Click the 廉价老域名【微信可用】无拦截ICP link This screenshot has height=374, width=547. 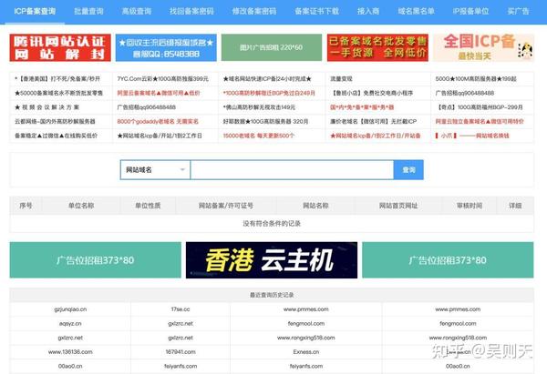(x=373, y=122)
